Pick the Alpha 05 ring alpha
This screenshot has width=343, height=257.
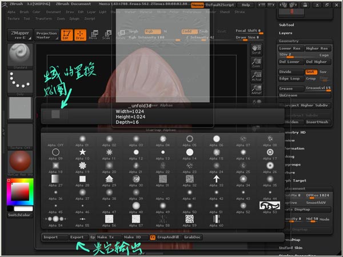(x=189, y=139)
